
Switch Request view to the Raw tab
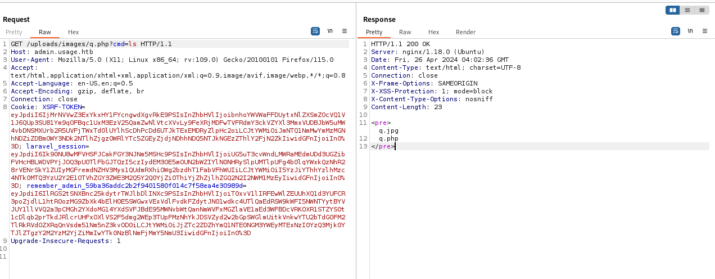tap(45, 32)
